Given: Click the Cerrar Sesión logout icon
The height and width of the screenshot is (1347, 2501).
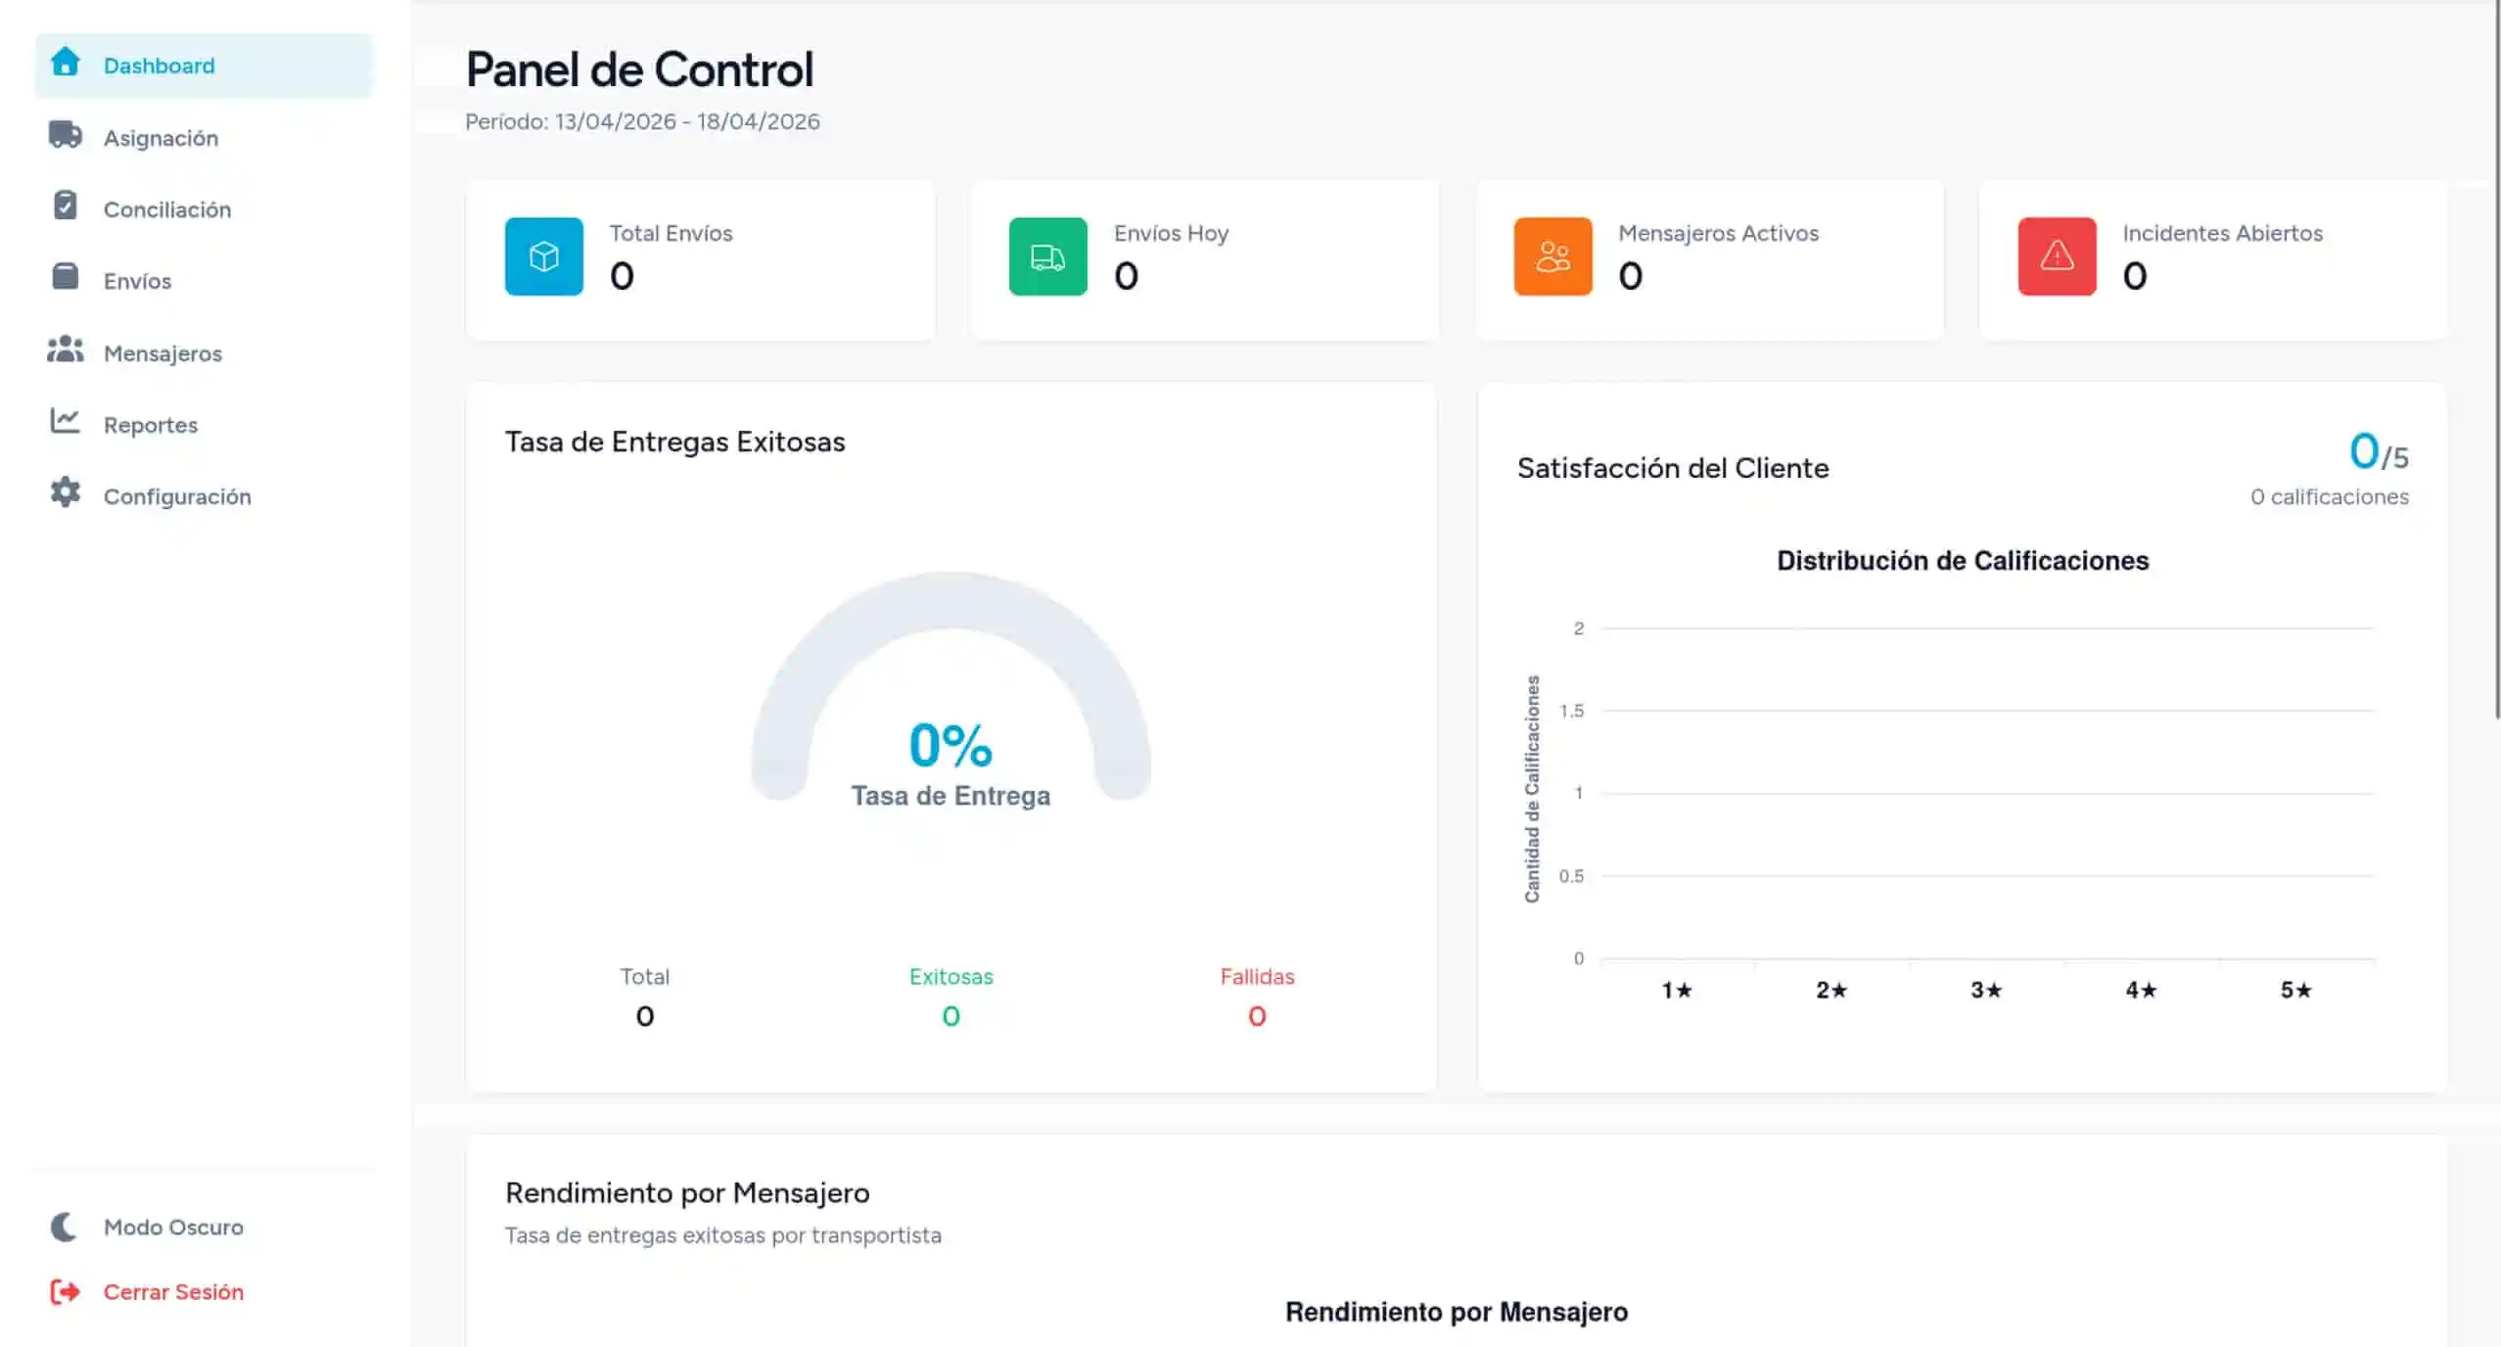Looking at the screenshot, I should (64, 1291).
